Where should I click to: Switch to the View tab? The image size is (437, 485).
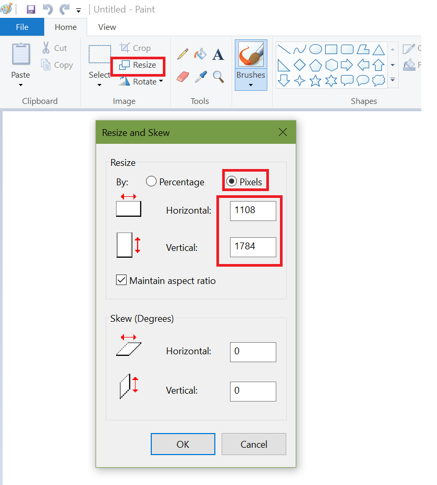click(x=107, y=27)
